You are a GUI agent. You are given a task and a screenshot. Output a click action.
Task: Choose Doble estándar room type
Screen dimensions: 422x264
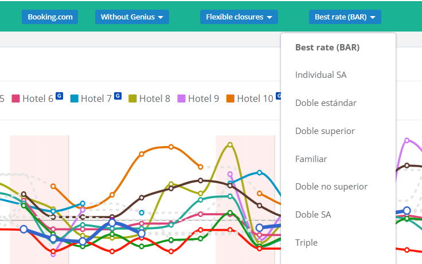[x=326, y=103]
